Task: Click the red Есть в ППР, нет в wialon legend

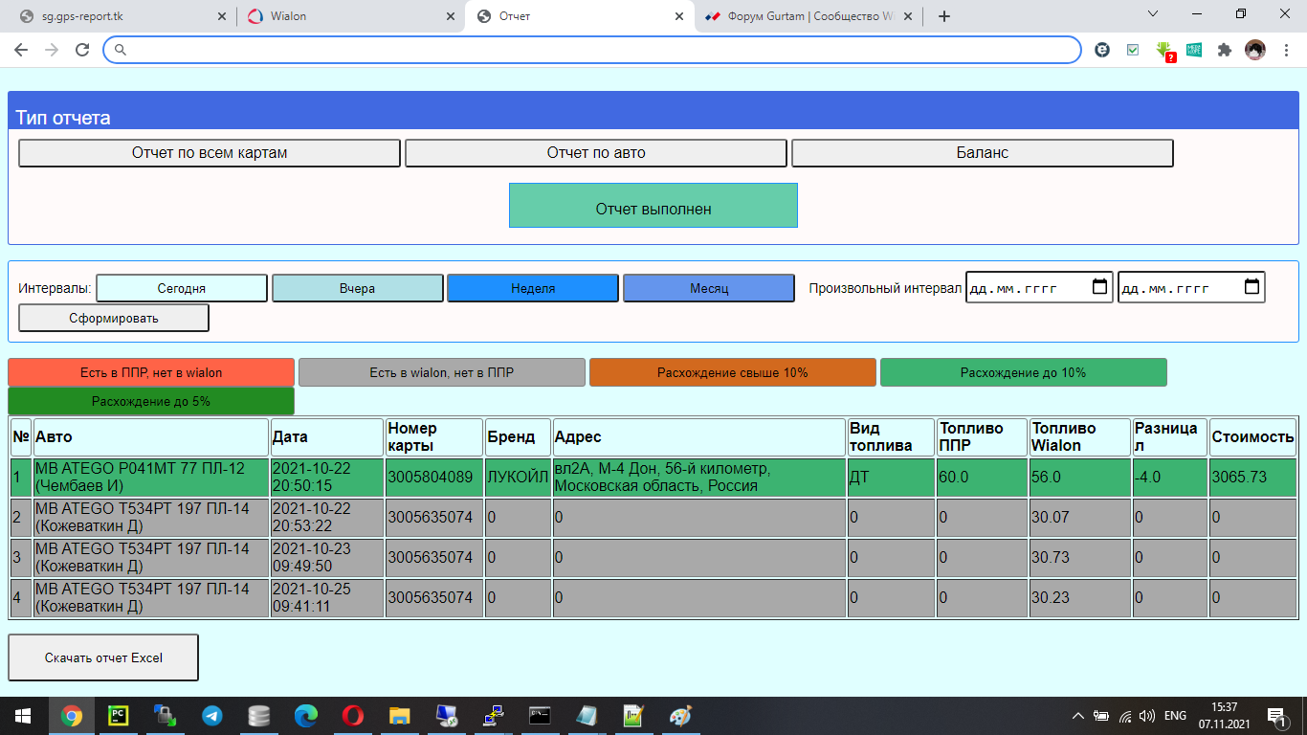Action: point(151,372)
